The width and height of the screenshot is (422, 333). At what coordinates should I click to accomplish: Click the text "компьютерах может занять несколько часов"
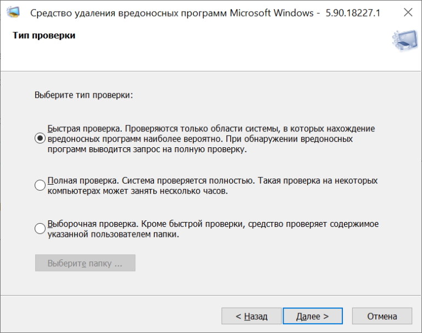click(x=137, y=191)
